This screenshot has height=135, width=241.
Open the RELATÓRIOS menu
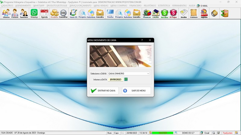pos(150,6)
